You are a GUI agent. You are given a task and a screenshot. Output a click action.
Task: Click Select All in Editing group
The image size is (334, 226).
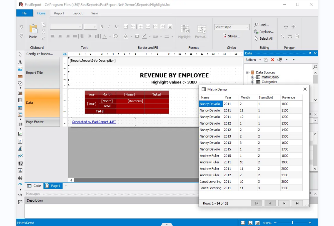pos(263,38)
